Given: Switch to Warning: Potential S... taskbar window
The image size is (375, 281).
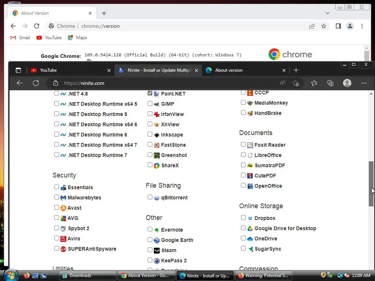Looking at the screenshot, I should 264,276.
